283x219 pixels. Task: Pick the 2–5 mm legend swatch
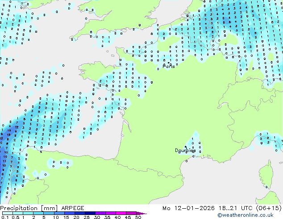(x=38, y=213)
